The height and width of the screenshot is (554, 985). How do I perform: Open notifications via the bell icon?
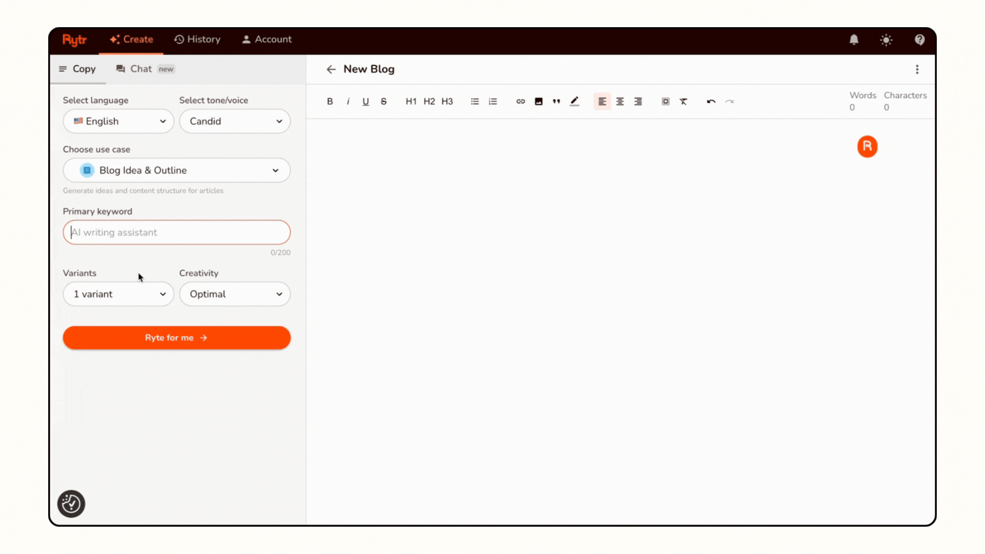[x=854, y=39]
